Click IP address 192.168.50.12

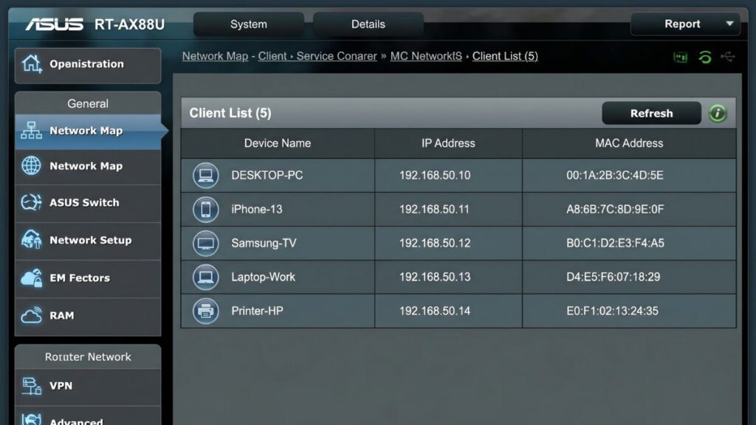click(x=435, y=243)
